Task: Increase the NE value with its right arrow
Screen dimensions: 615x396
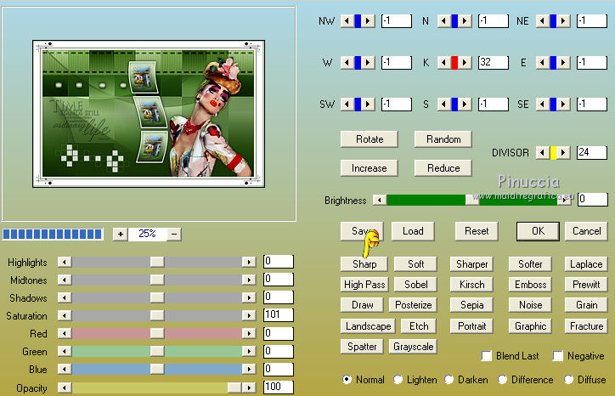Action: click(x=563, y=20)
